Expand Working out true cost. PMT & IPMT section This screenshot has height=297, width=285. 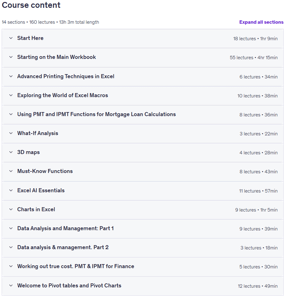point(142,267)
